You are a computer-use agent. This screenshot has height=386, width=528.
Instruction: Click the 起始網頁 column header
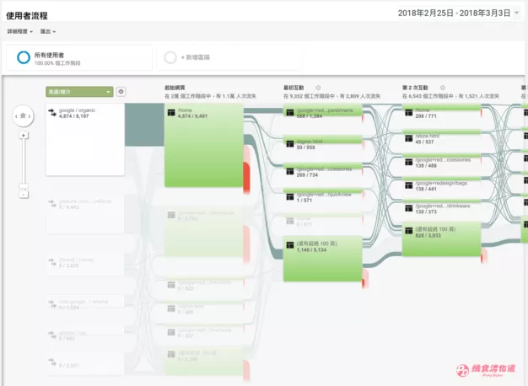click(x=175, y=88)
